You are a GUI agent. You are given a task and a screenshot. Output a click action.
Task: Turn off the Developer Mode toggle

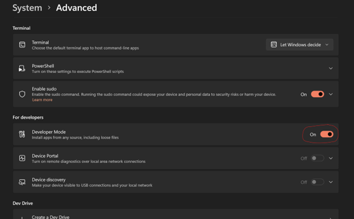coord(327,134)
